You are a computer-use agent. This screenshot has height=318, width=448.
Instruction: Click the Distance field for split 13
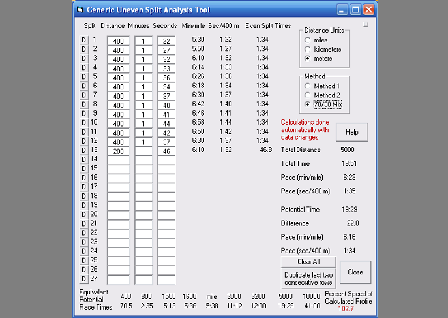tap(118, 151)
